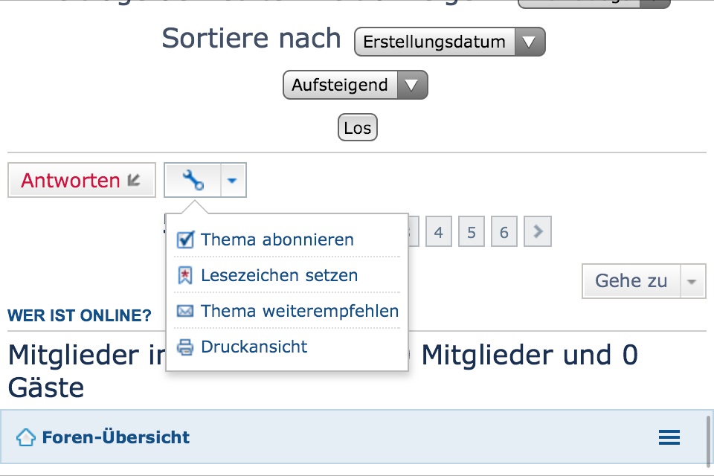
Task: Go to next page arrow
Action: click(538, 233)
